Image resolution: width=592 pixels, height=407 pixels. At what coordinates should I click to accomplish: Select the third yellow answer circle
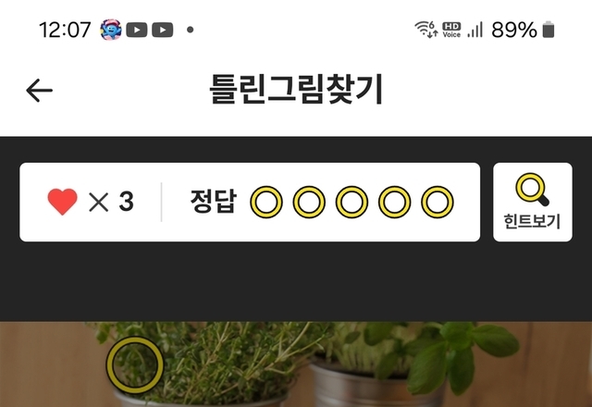[351, 202]
